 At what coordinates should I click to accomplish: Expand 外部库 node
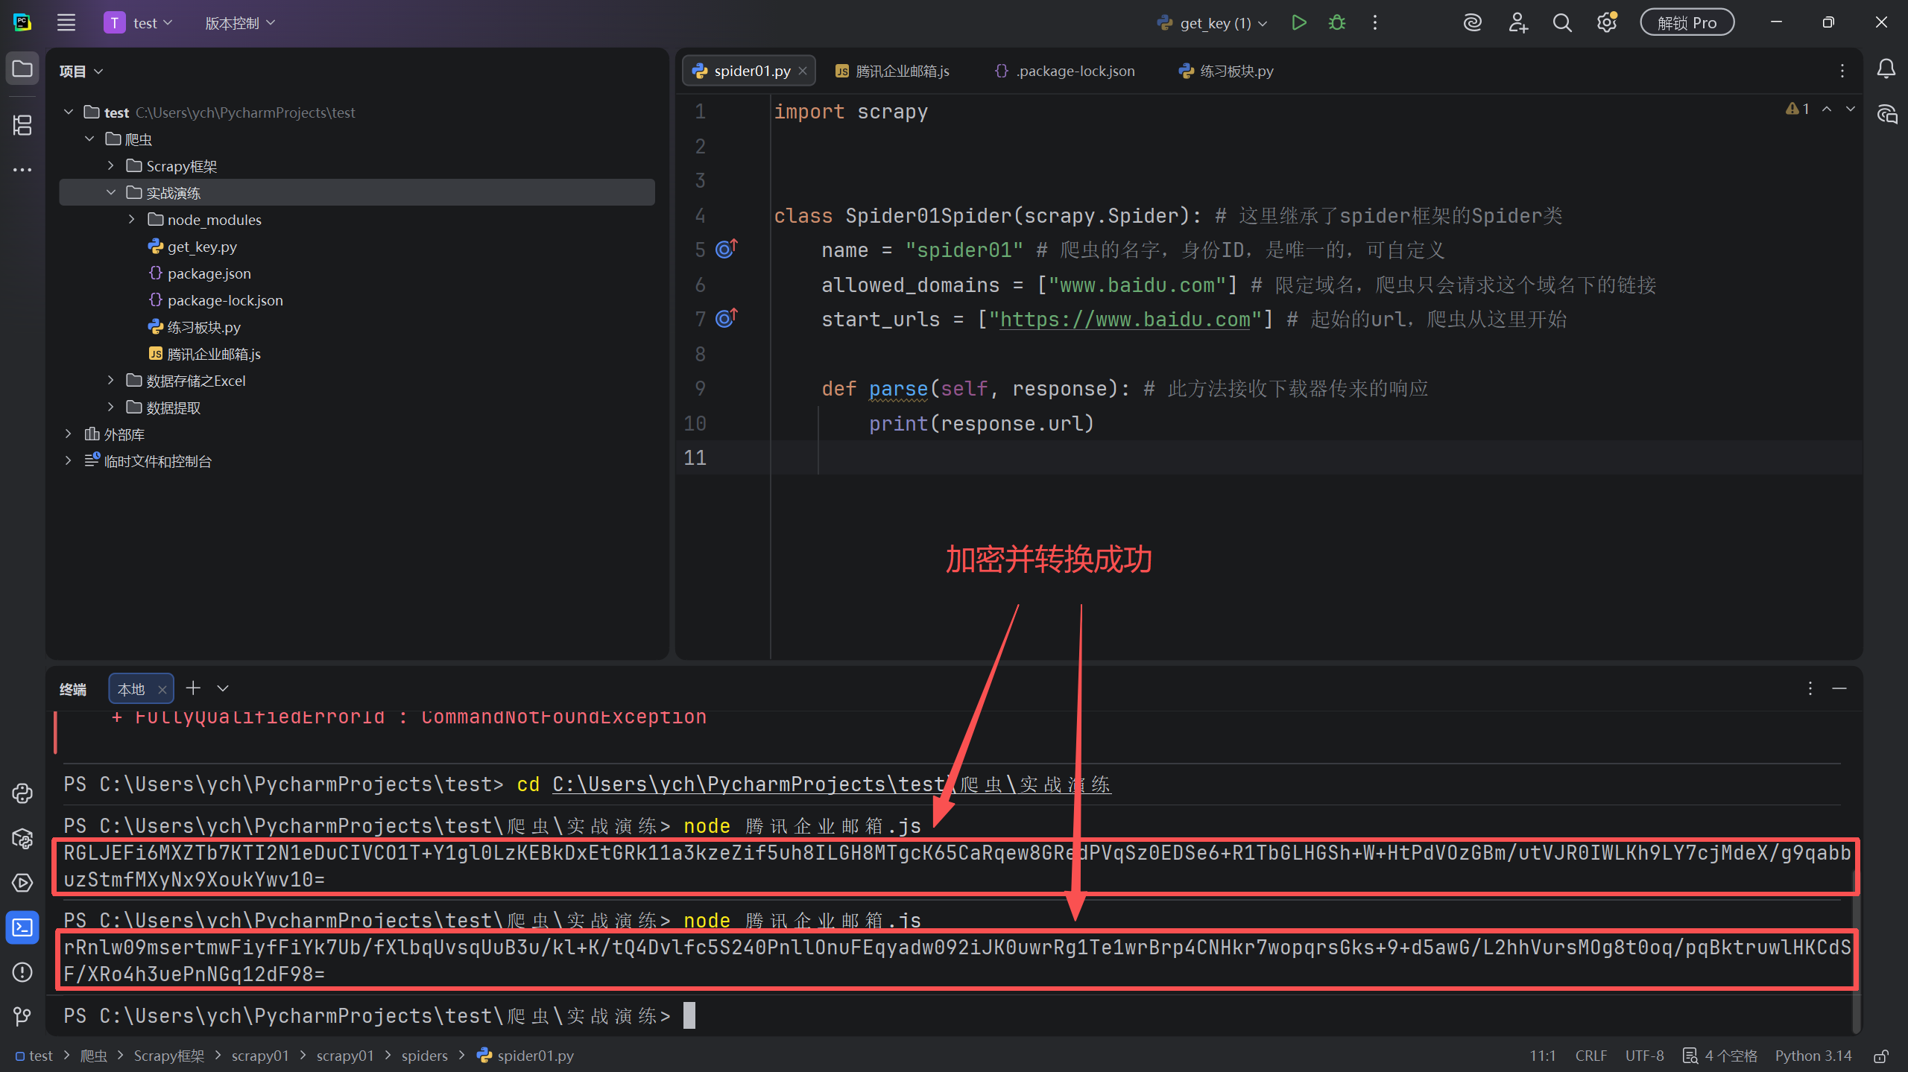pos(69,434)
